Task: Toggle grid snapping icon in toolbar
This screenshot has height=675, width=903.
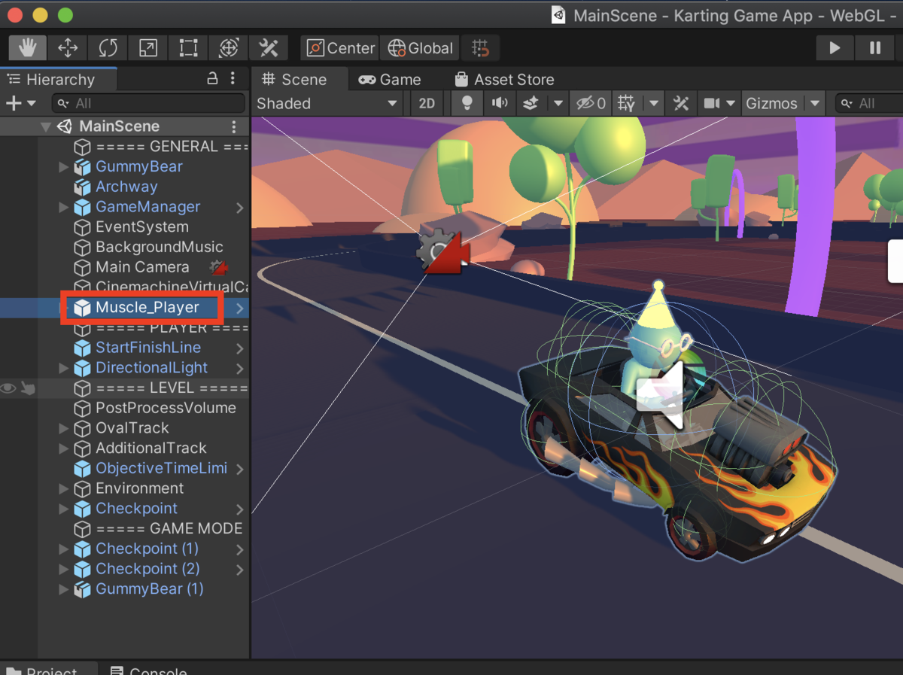Action: pos(480,48)
